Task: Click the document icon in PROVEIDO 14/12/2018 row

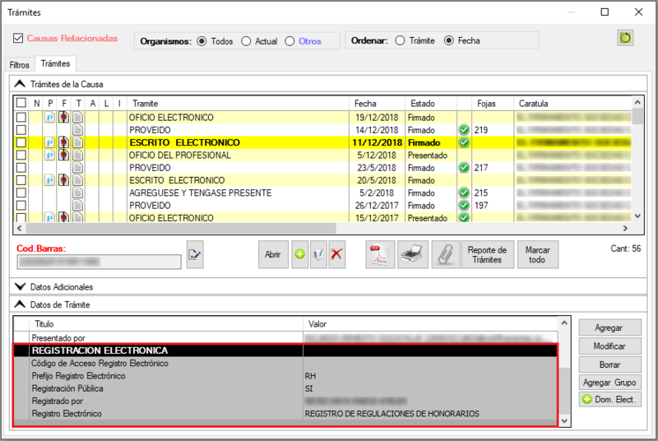Action: 77,130
